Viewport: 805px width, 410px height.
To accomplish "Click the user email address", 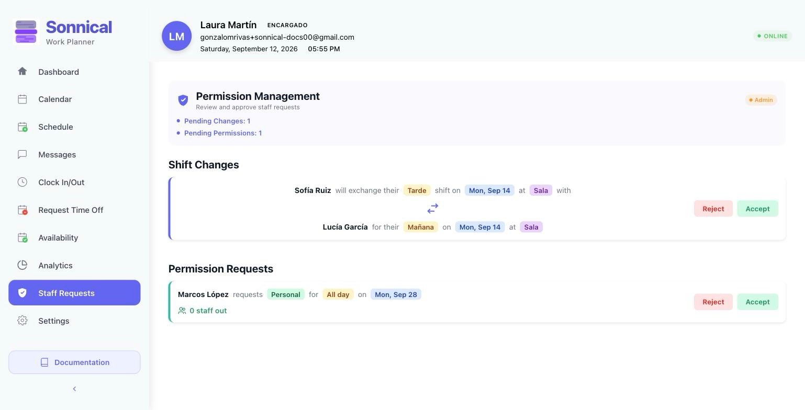I will click(x=277, y=37).
